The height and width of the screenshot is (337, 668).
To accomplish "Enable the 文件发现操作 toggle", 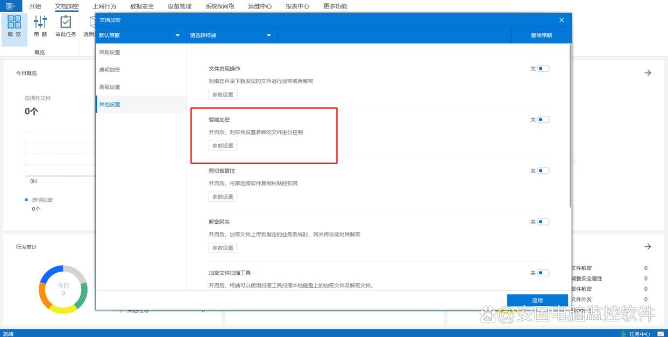I will coord(543,69).
